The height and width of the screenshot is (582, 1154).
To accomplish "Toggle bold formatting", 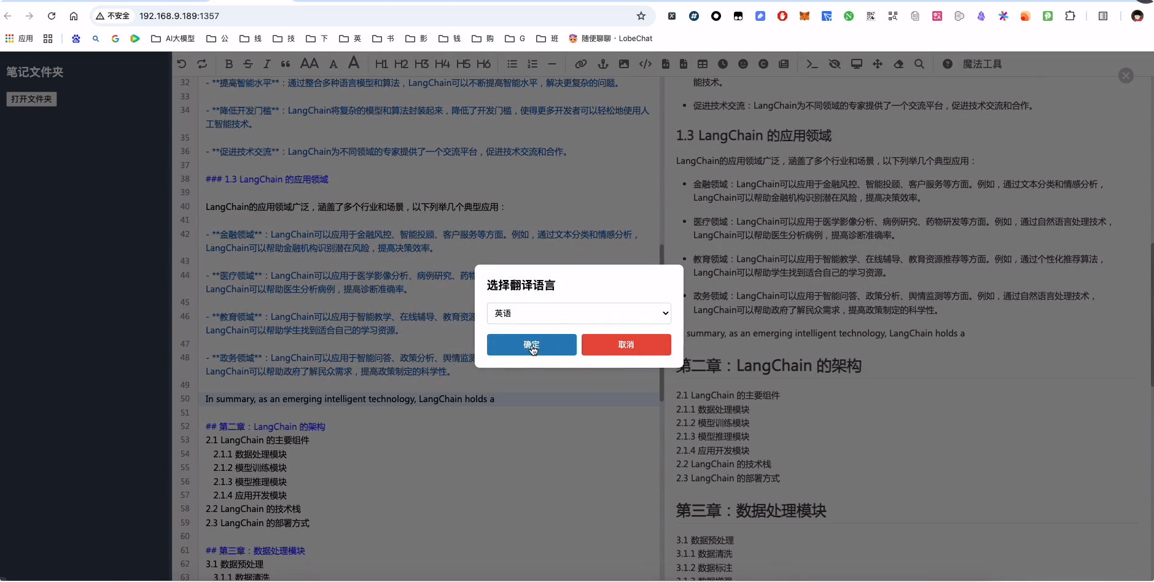I will 229,64.
